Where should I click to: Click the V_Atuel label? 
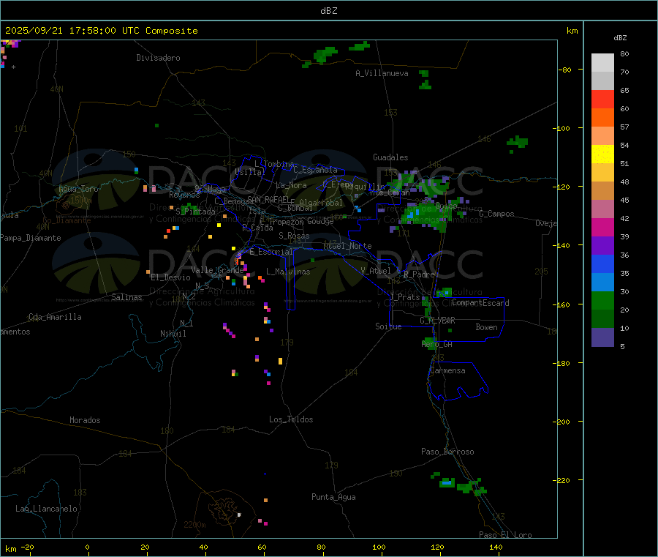click(x=376, y=271)
